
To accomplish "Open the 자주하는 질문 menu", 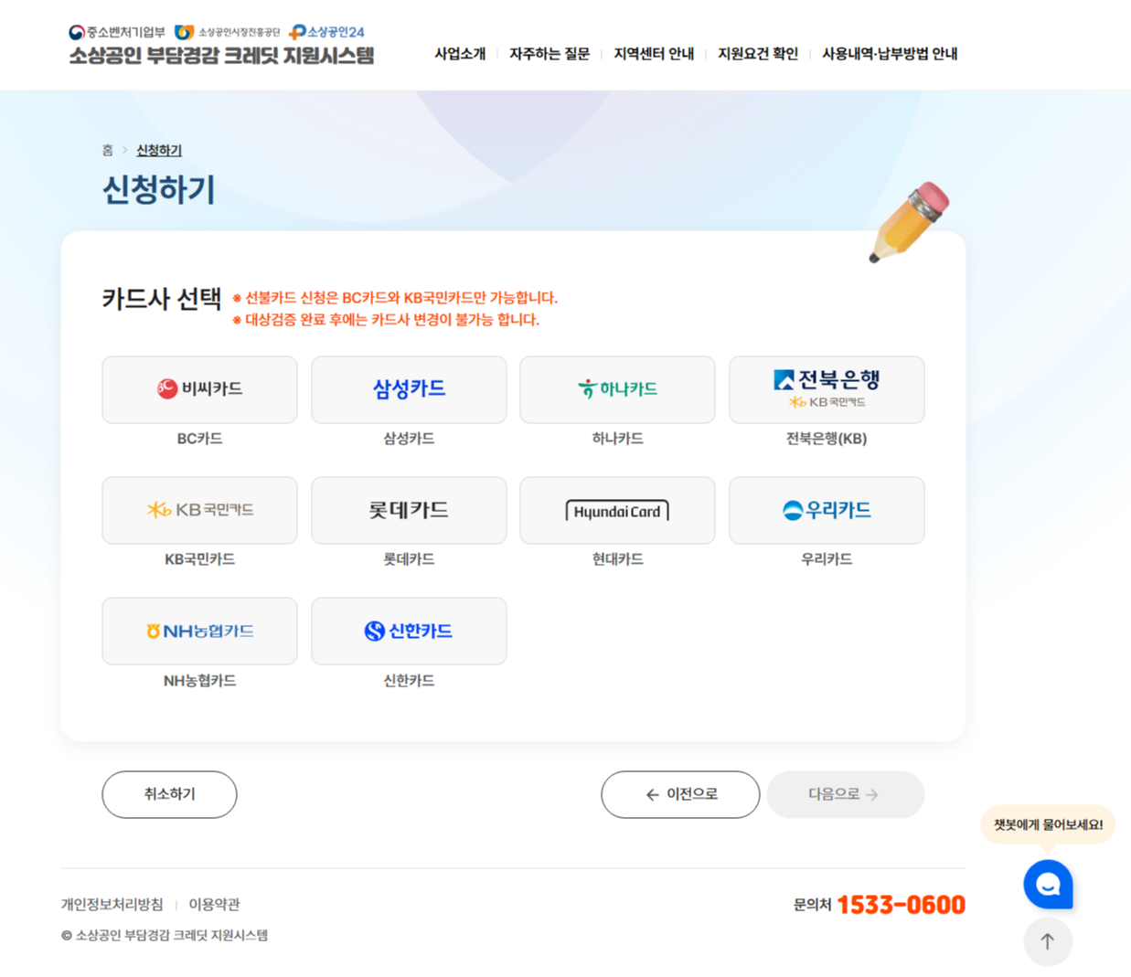I will [x=549, y=54].
